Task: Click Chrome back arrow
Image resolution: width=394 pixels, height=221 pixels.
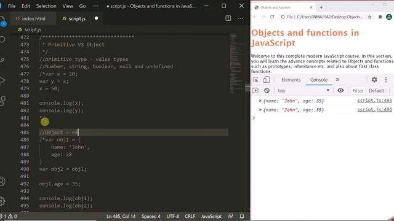Action: tap(255, 17)
